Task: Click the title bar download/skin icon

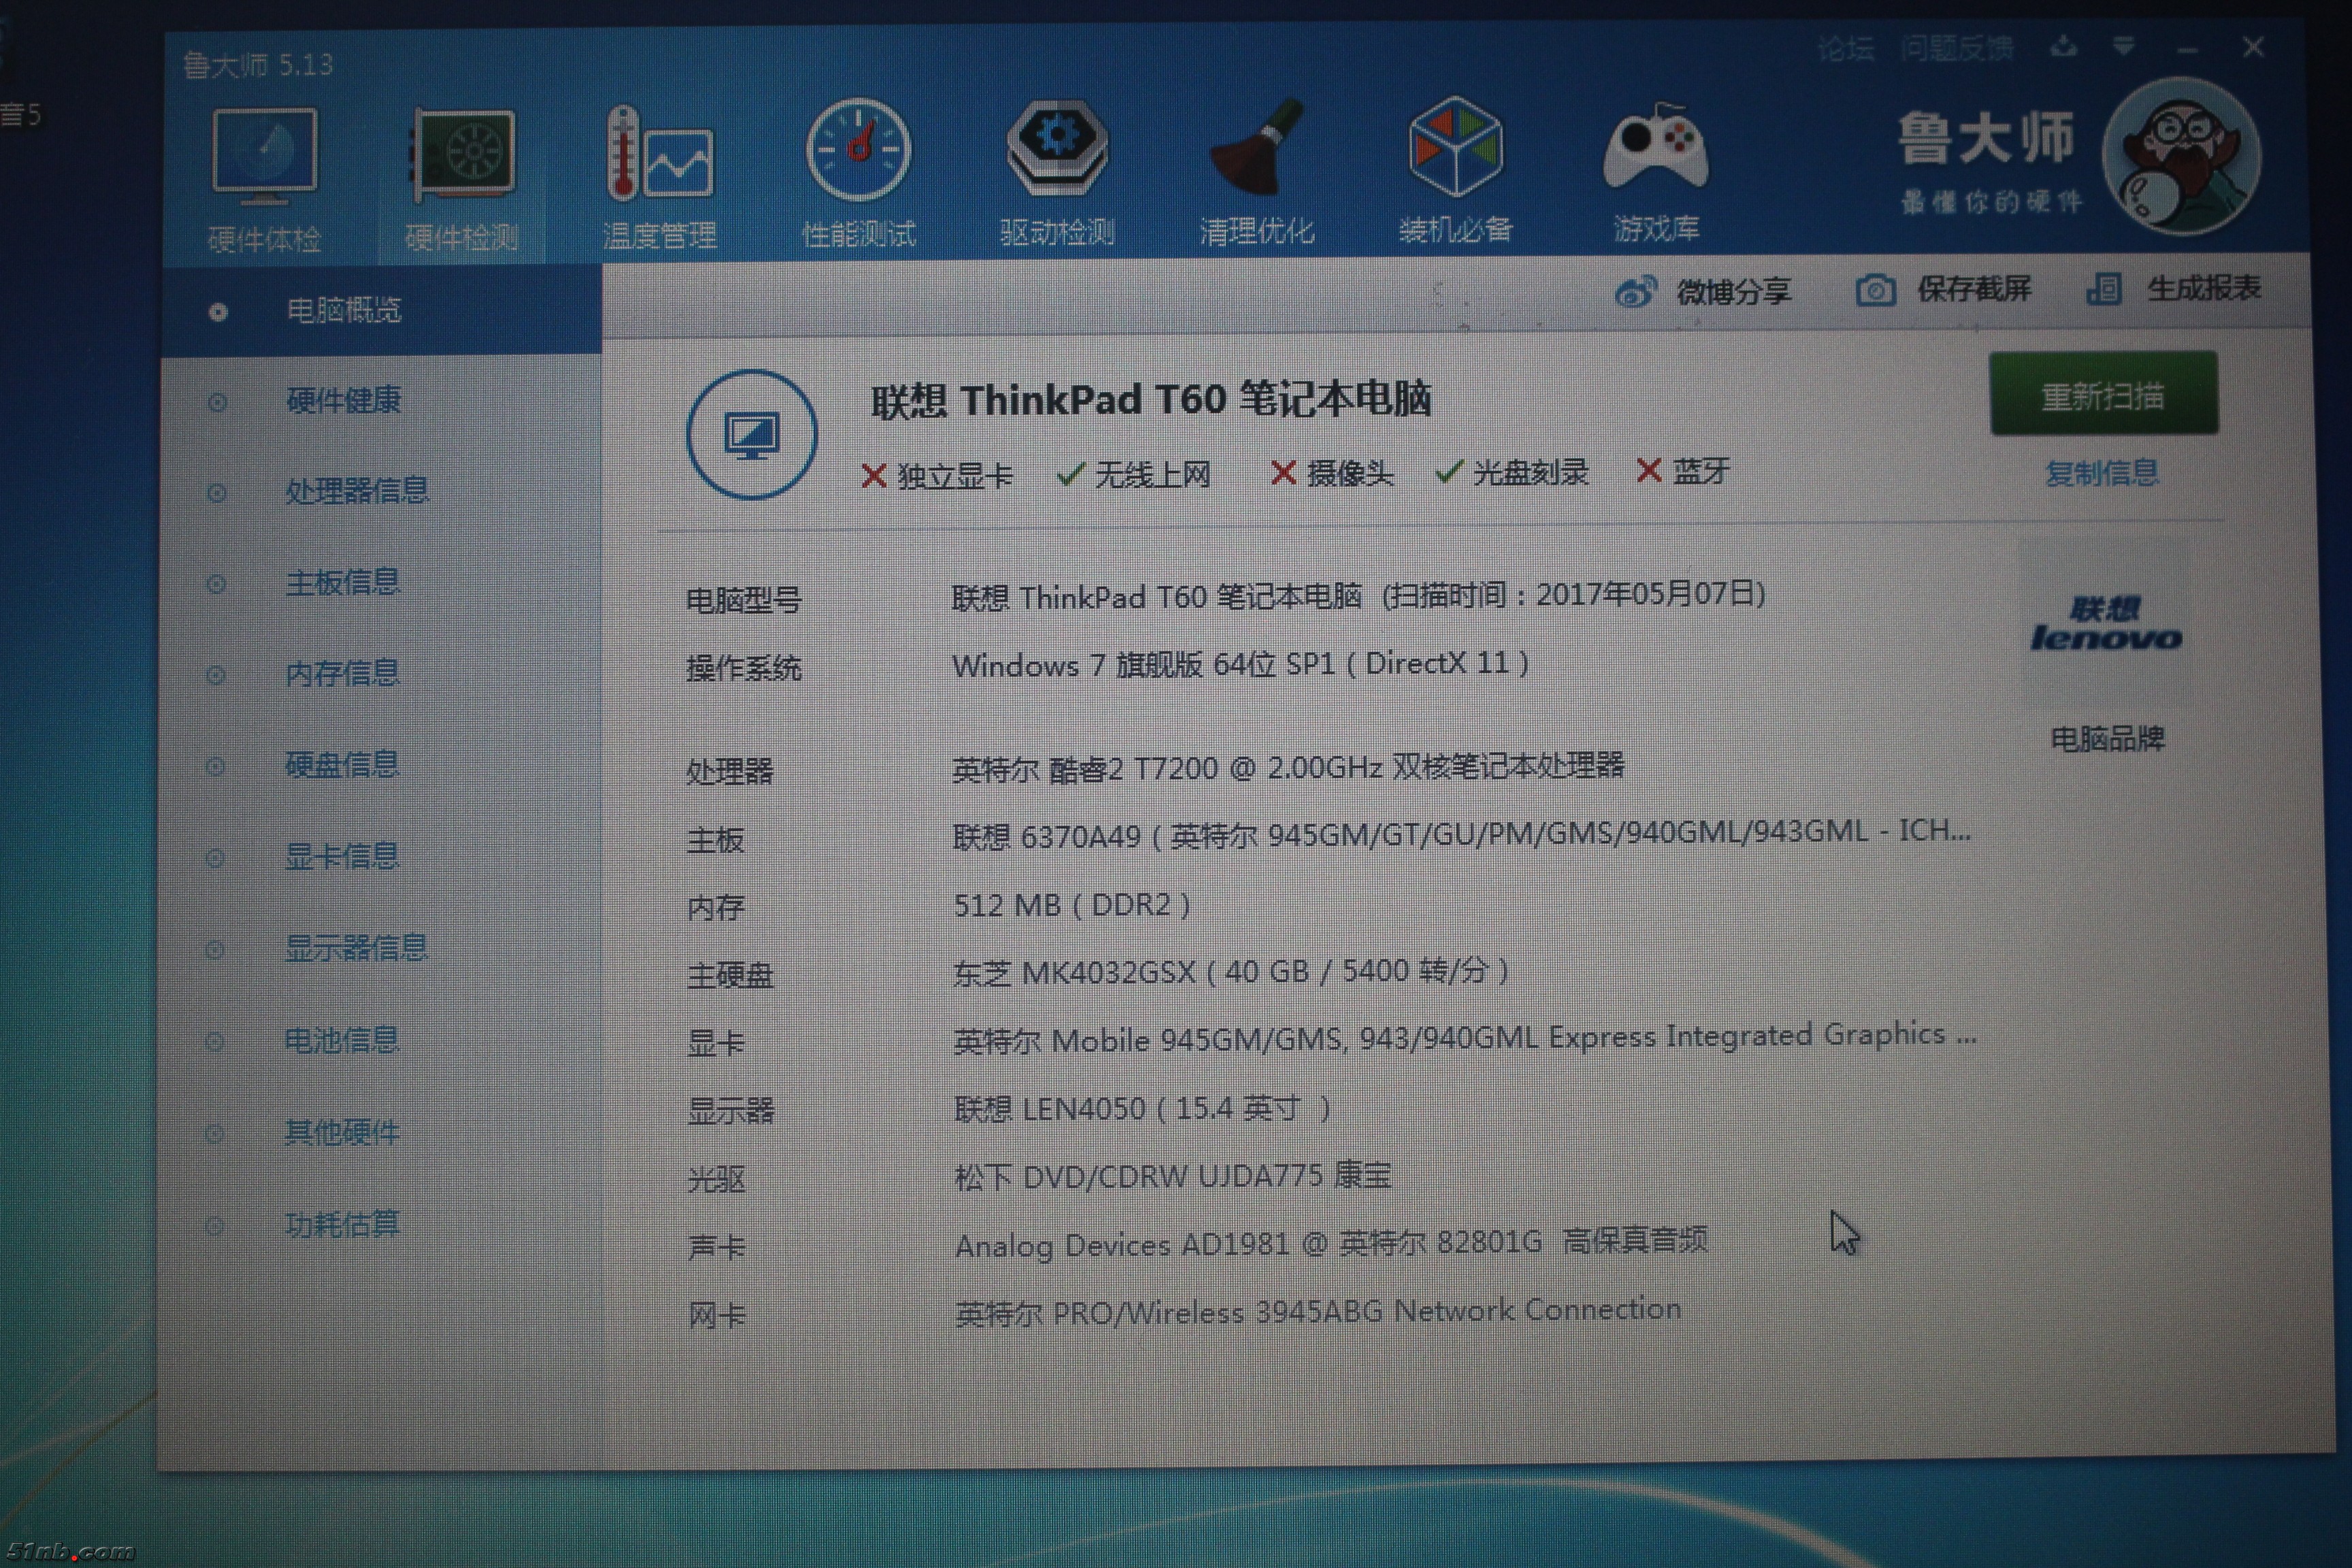Action: coord(2064,47)
